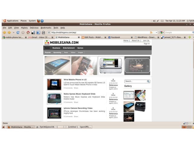
Task: Open the Entertainment site category
Action: click(x=69, y=48)
